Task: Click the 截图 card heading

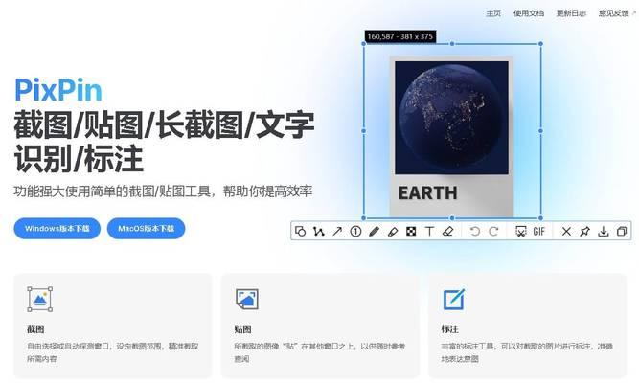Action: click(x=35, y=328)
